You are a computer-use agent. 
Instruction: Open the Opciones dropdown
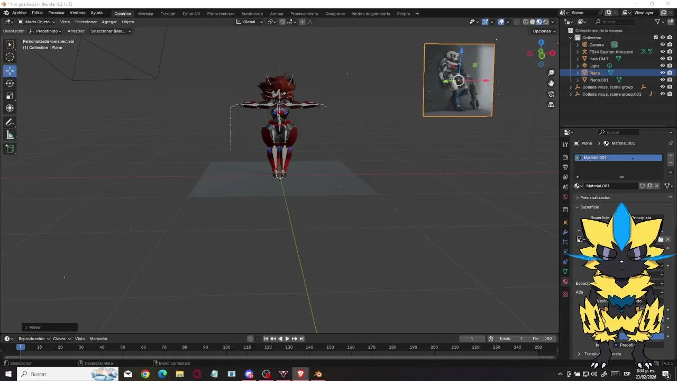tap(544, 31)
